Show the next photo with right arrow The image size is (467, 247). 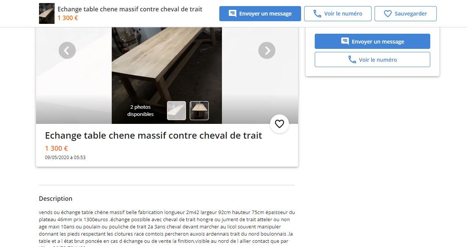point(267,50)
